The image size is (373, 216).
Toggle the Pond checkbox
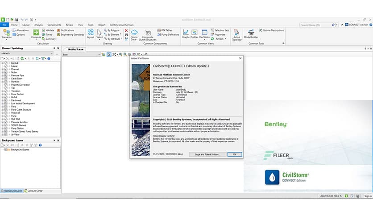click(6, 107)
